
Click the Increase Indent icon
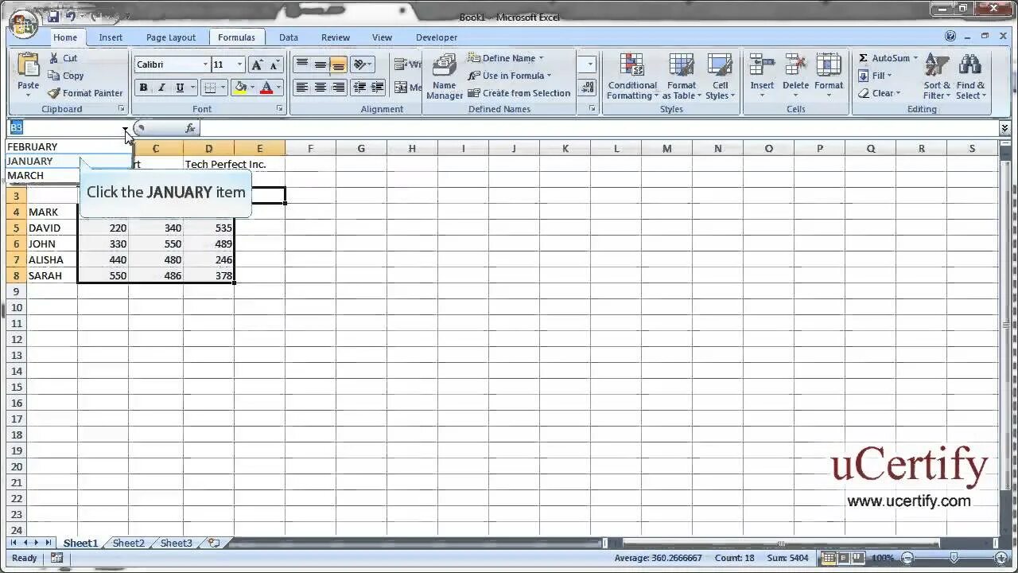coord(377,88)
